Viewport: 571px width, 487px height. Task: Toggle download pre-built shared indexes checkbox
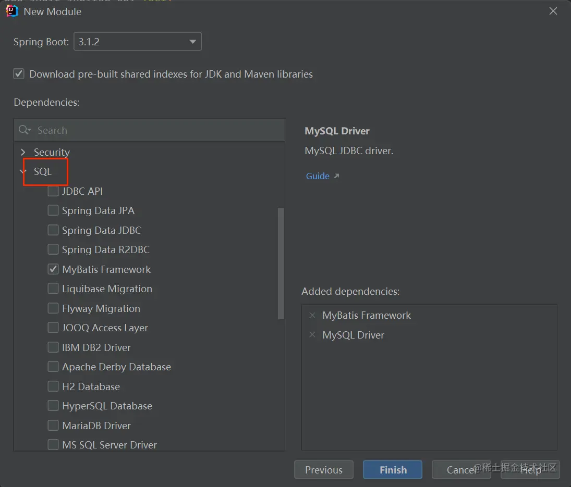click(19, 74)
